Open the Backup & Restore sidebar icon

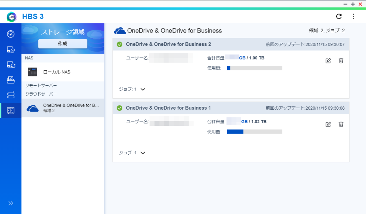[x=11, y=49]
